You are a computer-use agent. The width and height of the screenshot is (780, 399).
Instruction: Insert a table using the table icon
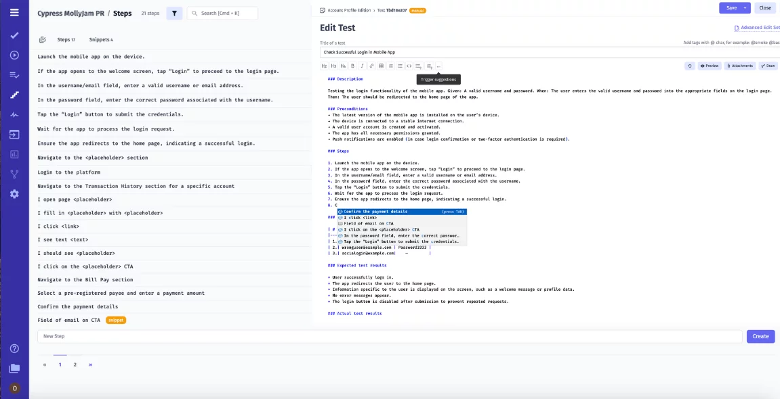[x=381, y=66]
